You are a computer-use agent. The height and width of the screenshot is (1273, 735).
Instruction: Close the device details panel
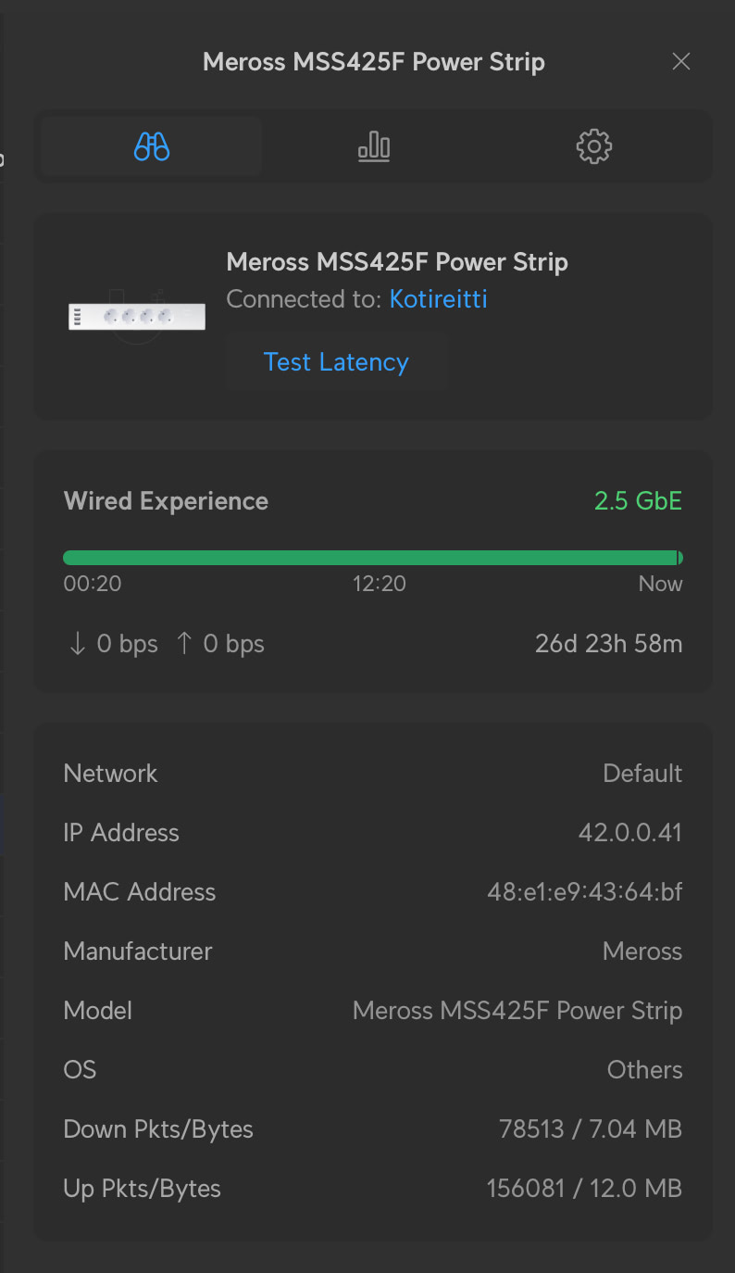681,62
